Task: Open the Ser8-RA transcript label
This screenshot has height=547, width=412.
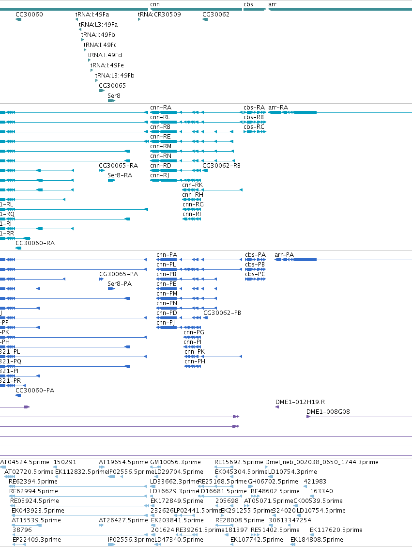Action: (120, 175)
